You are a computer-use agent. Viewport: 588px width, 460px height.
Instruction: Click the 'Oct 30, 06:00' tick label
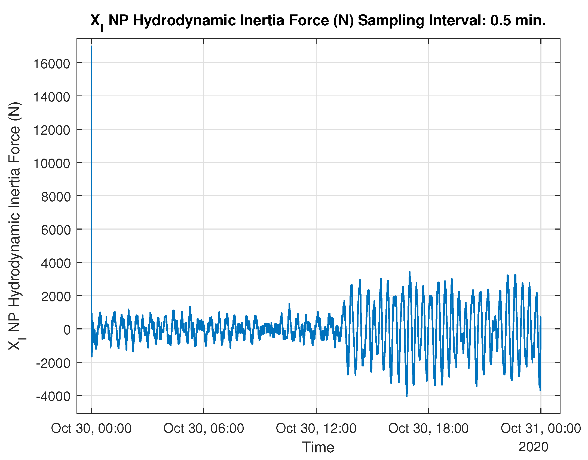click(204, 428)
